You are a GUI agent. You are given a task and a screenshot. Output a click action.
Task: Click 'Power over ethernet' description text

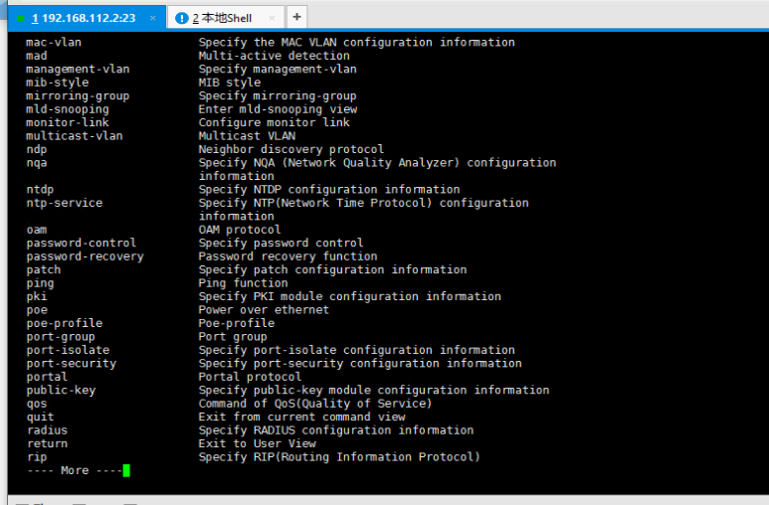tap(264, 310)
